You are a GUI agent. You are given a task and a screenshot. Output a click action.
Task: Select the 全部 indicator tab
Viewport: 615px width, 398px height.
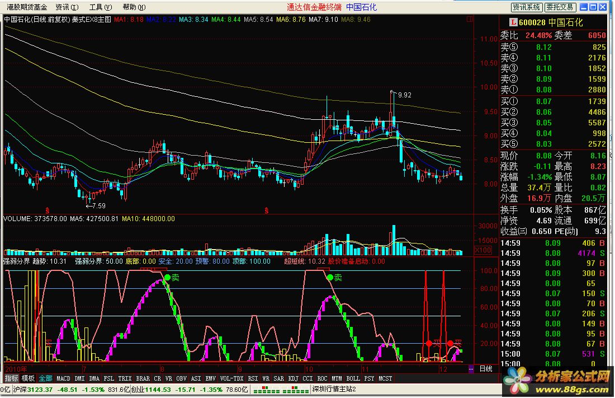pos(45,378)
